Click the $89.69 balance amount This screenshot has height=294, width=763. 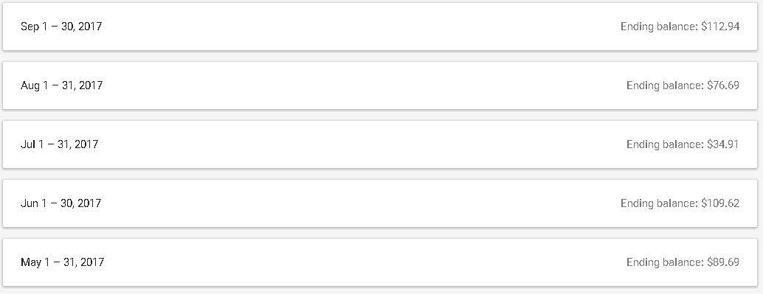pyautogui.click(x=723, y=262)
